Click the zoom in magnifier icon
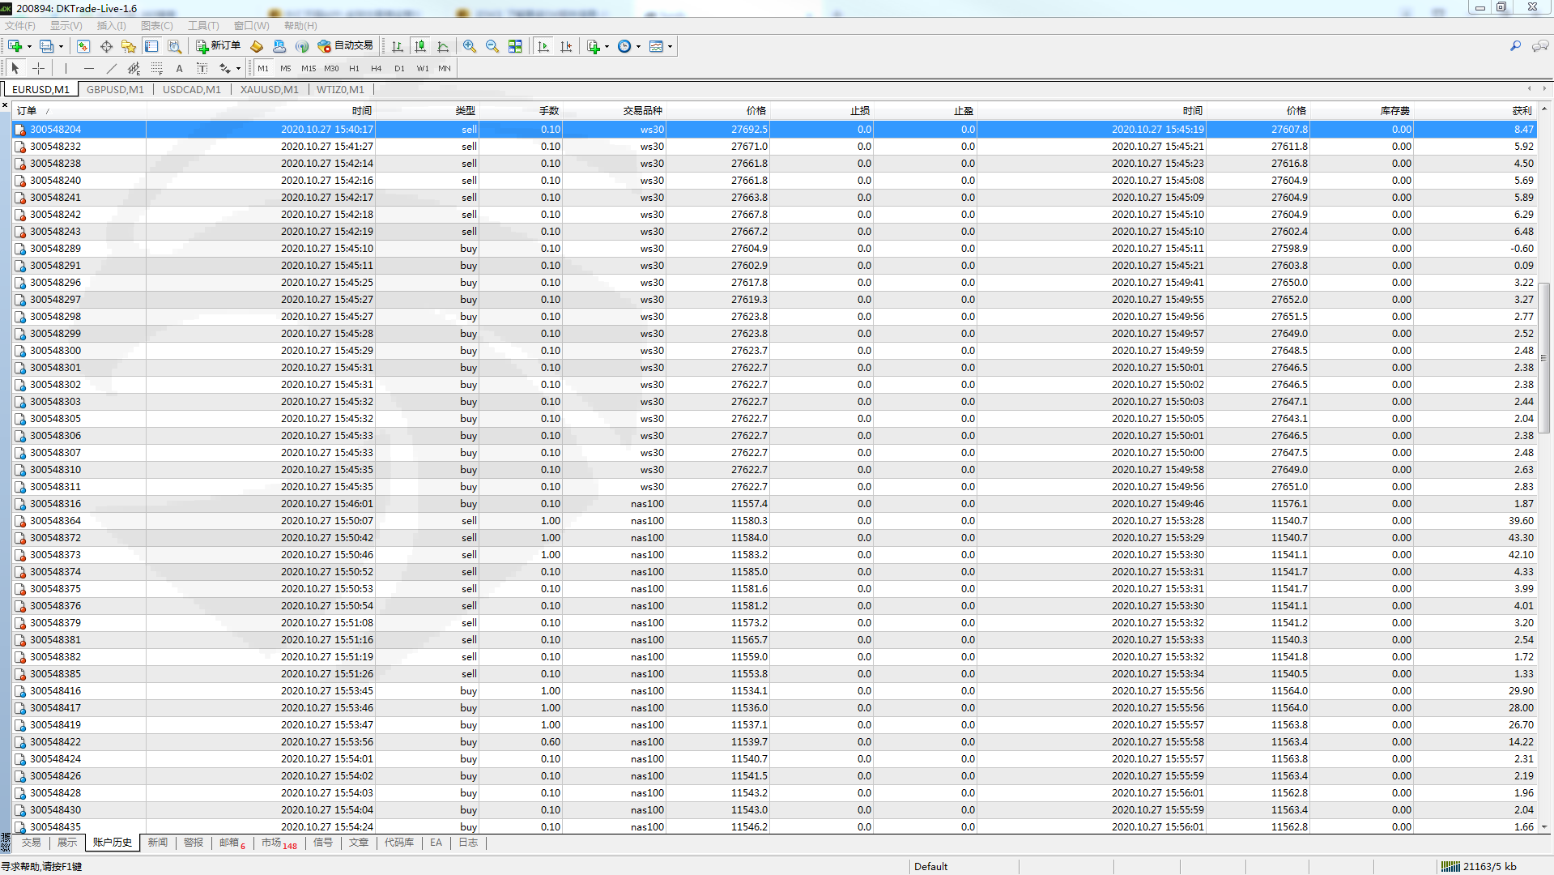The width and height of the screenshot is (1554, 875). (x=470, y=46)
